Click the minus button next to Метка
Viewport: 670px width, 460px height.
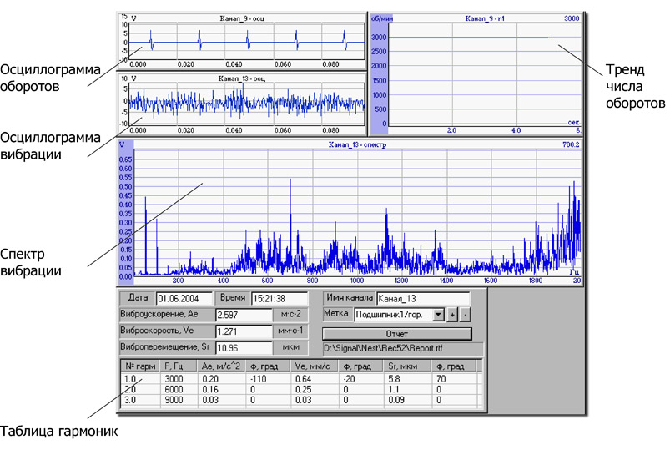click(466, 316)
